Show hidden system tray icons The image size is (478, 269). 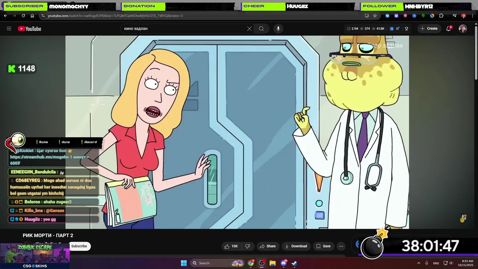point(419,263)
